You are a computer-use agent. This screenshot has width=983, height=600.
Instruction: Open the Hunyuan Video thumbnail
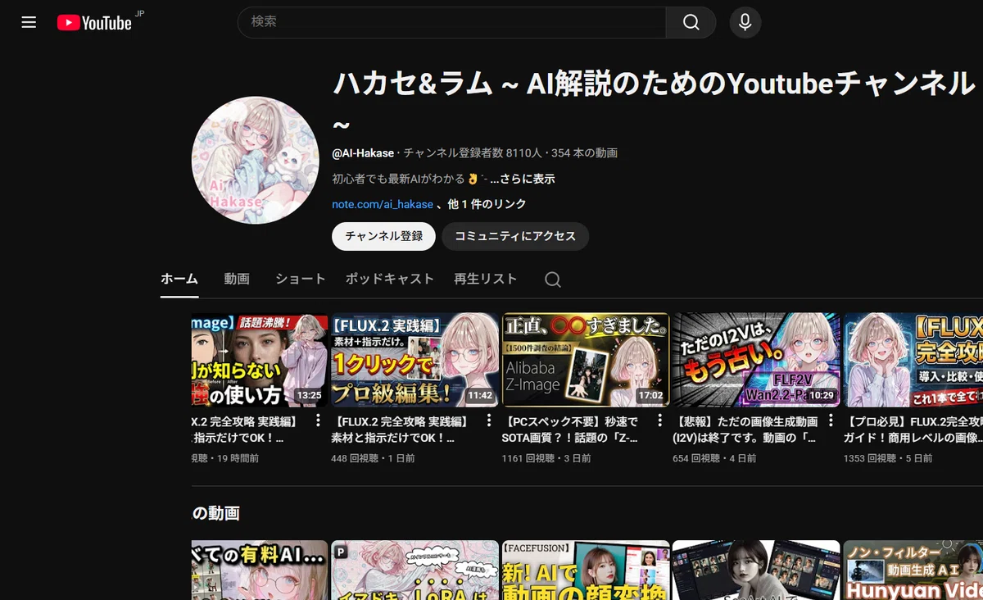point(913,570)
